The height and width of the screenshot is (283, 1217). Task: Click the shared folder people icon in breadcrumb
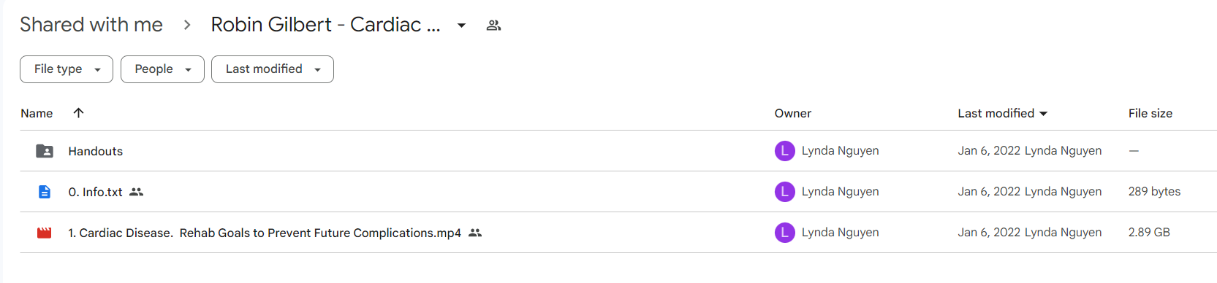click(494, 26)
